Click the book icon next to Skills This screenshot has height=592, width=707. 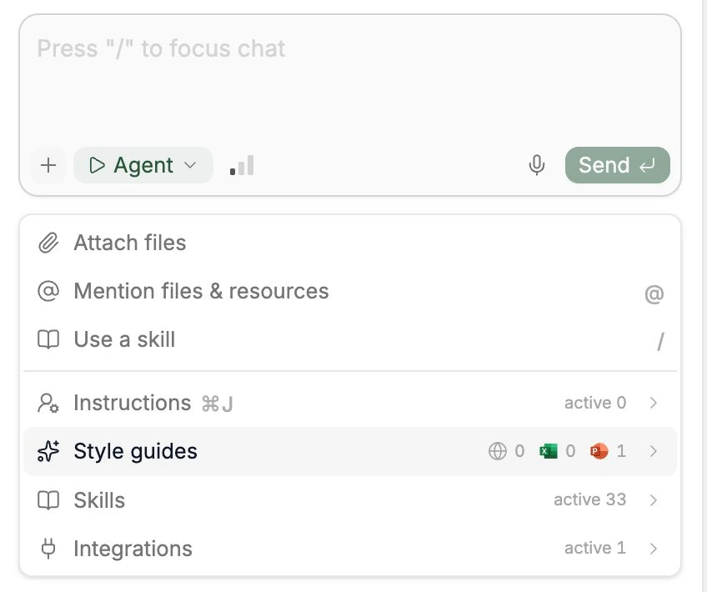click(48, 500)
